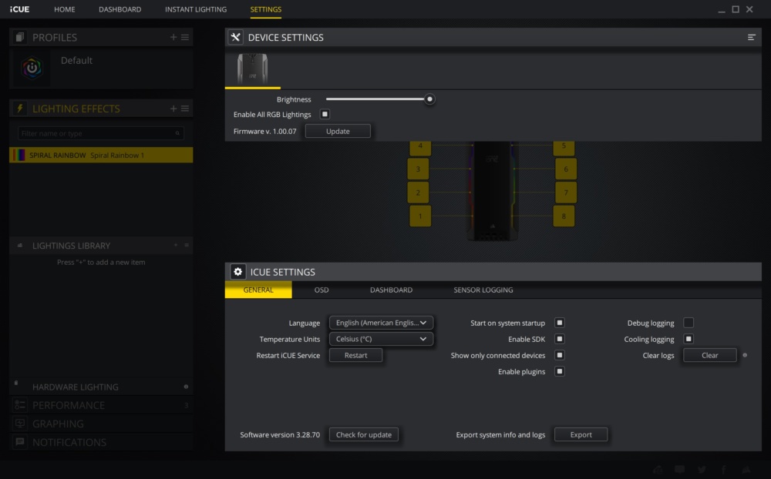The width and height of the screenshot is (771, 479).
Task: Switch to the OSD settings tab
Action: pyautogui.click(x=322, y=290)
